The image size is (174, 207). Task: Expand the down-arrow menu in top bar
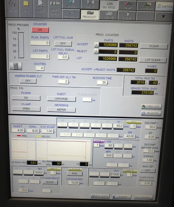click(x=164, y=17)
